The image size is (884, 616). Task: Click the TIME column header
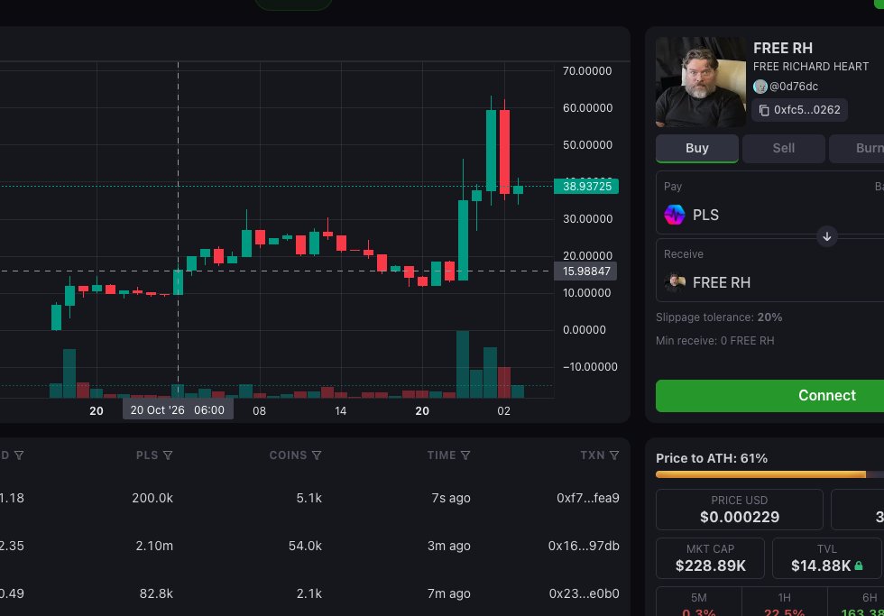click(441, 455)
